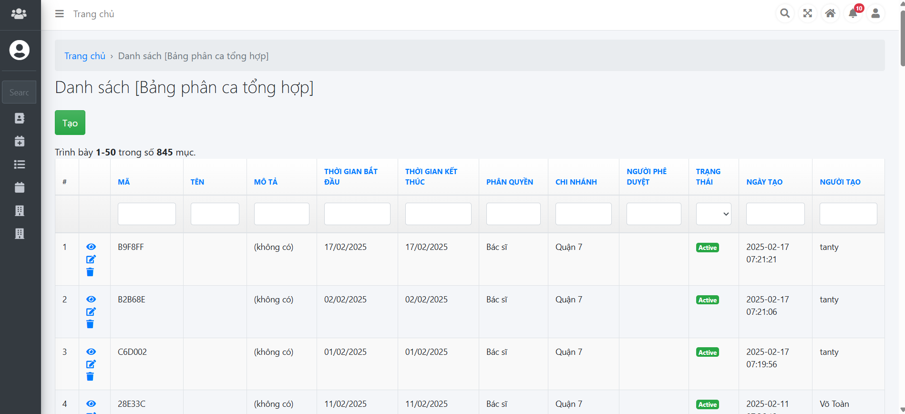Sort table by Ngày tạo column
The width and height of the screenshot is (905, 414).
click(764, 182)
